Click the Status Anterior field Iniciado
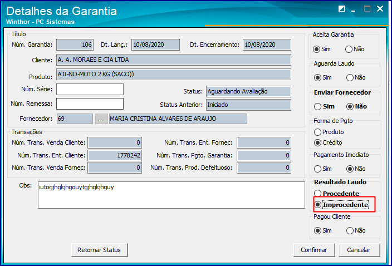 tap(248, 105)
